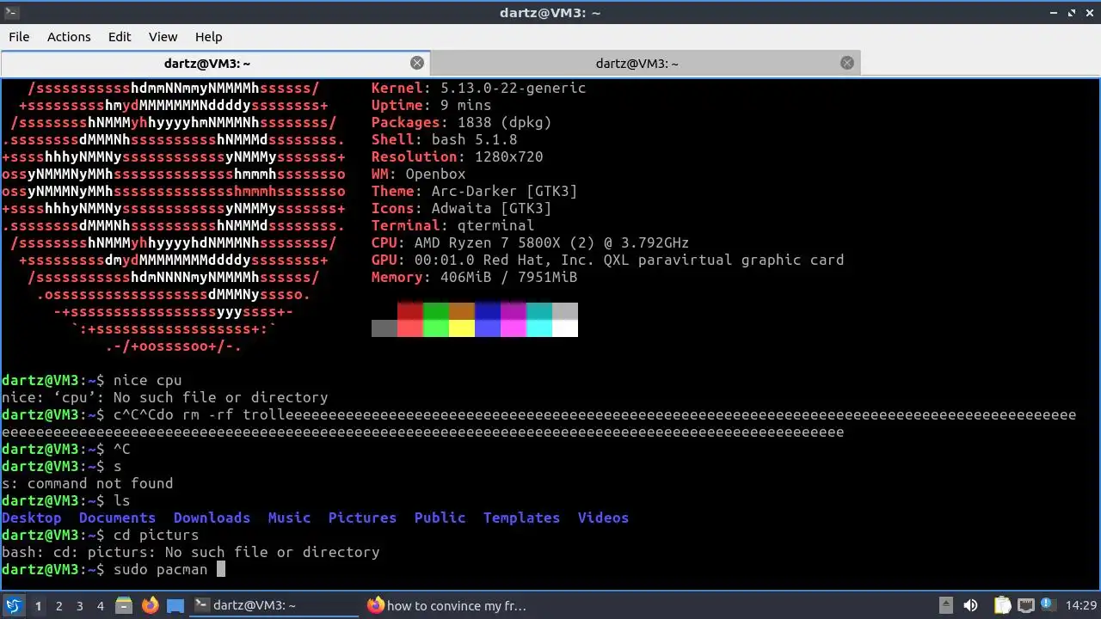Open the View menu
Viewport: 1101px width, 619px height.
click(x=163, y=37)
